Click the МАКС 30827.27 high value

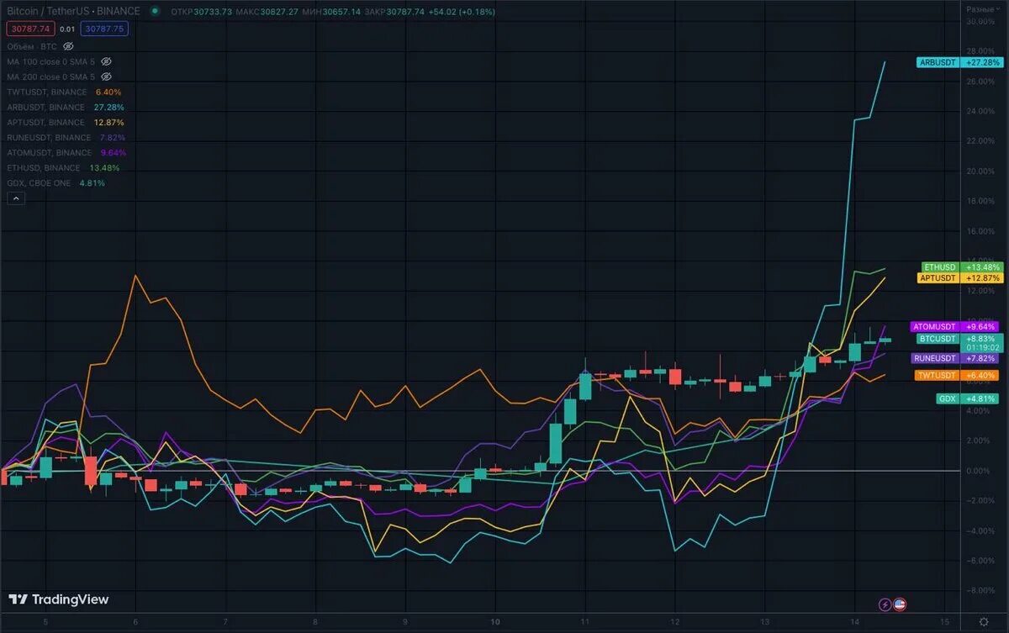point(267,12)
